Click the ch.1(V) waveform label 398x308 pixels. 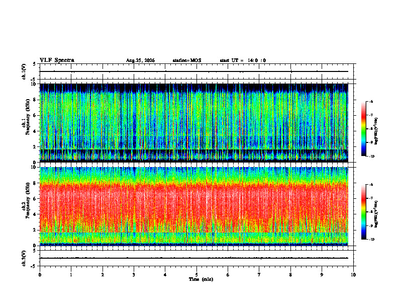click(24, 71)
